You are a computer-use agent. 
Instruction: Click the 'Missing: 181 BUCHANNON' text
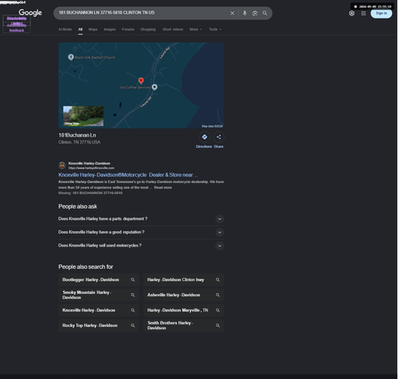pos(90,193)
